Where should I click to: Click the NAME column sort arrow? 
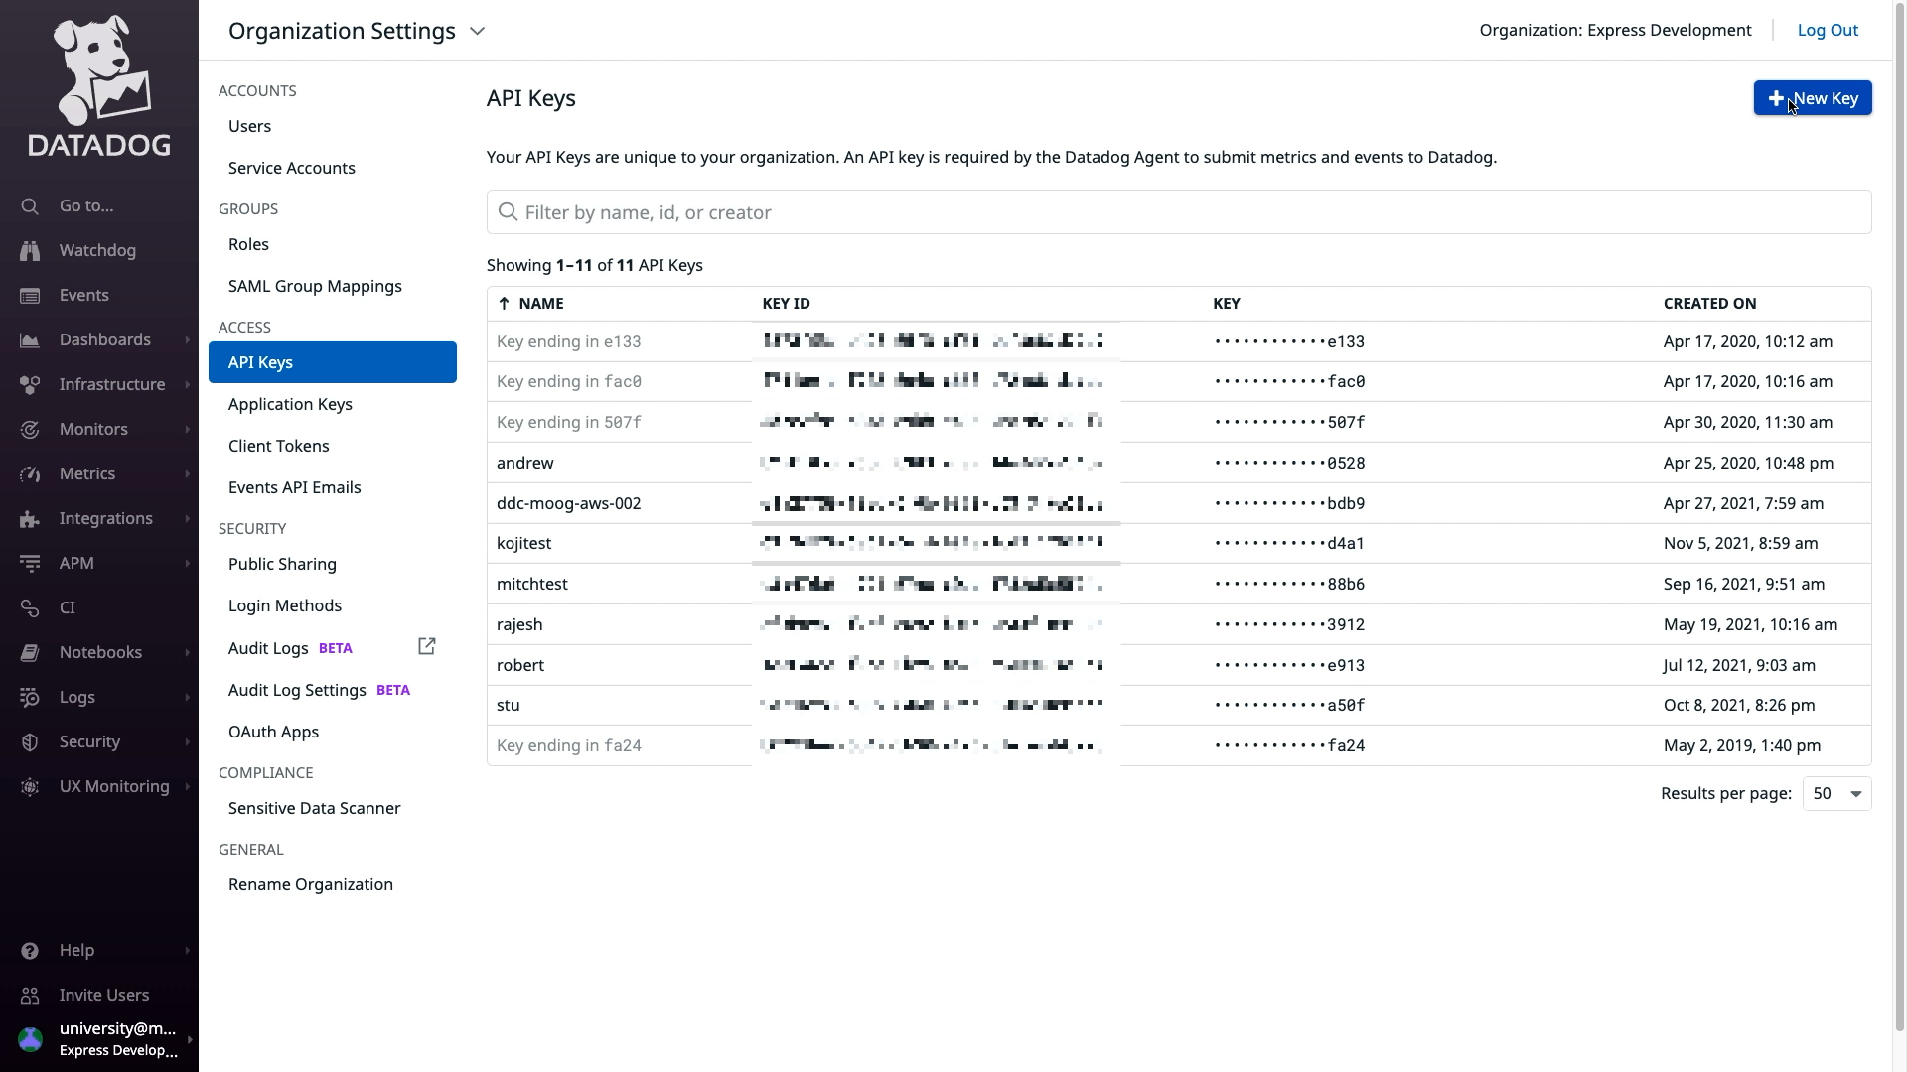pyautogui.click(x=504, y=304)
